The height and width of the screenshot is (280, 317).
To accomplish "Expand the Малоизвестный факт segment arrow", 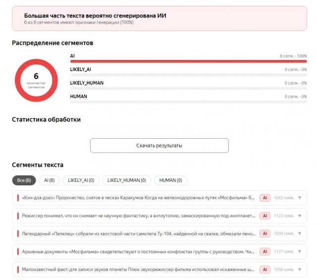I will (x=300, y=270).
